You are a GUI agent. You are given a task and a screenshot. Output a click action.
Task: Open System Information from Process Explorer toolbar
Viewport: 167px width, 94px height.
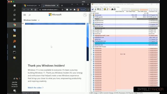coord(98,9)
